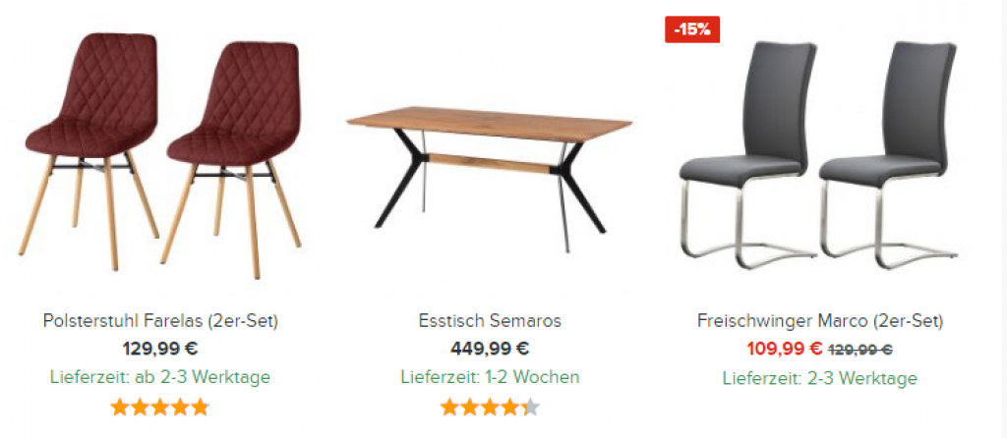1007x438 pixels.
Task: Click the Farelas price 129,99 €
Action: [x=160, y=350]
